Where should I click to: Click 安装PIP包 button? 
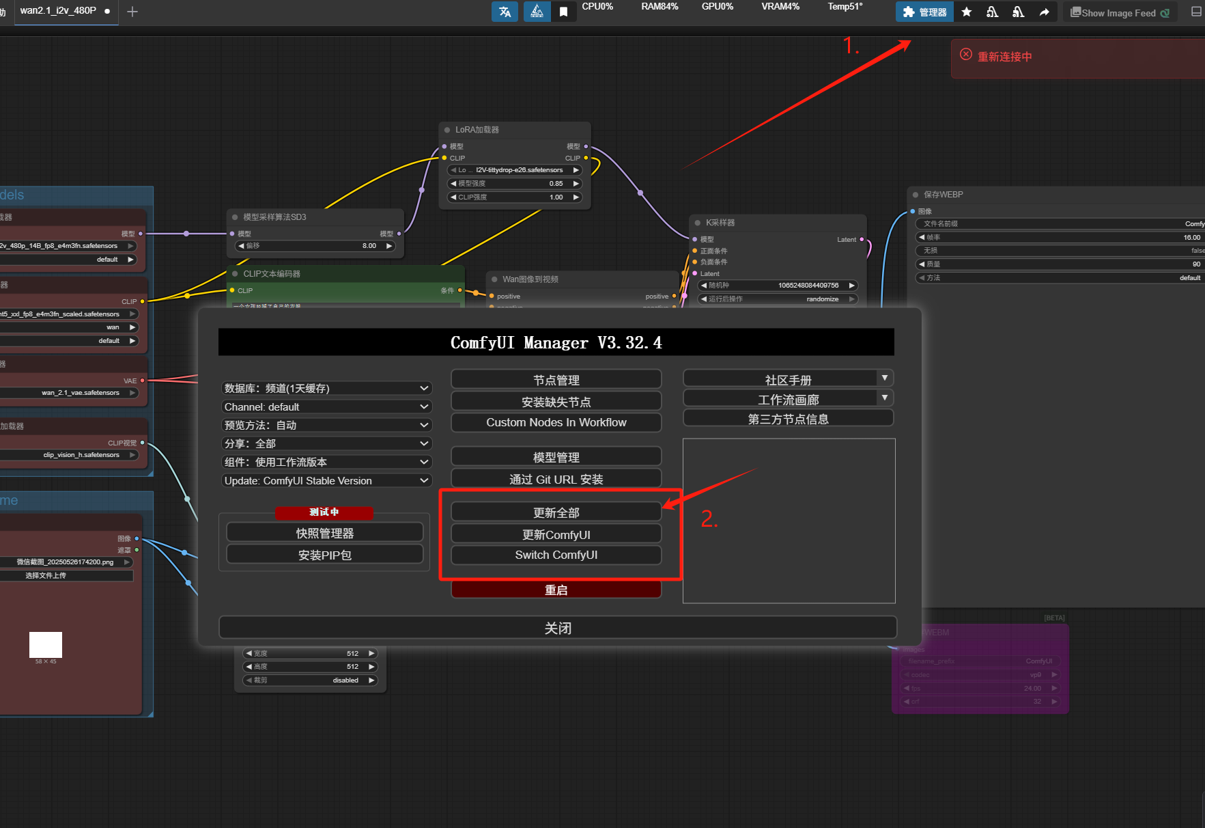click(x=325, y=554)
